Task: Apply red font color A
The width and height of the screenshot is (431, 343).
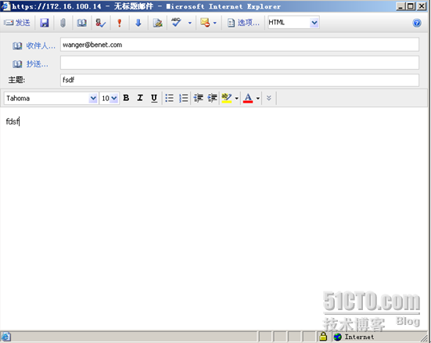Action: point(248,98)
